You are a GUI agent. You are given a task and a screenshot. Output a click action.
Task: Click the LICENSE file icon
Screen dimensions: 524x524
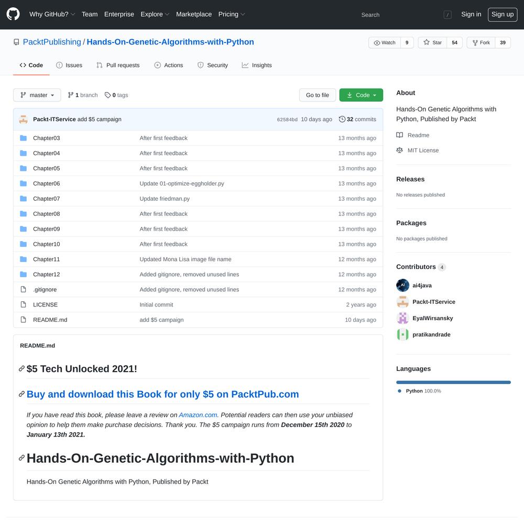pyautogui.click(x=24, y=304)
